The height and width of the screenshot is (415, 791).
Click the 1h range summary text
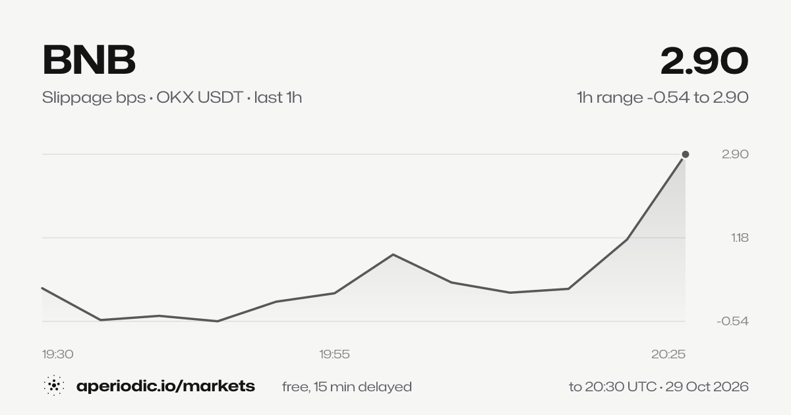point(662,97)
